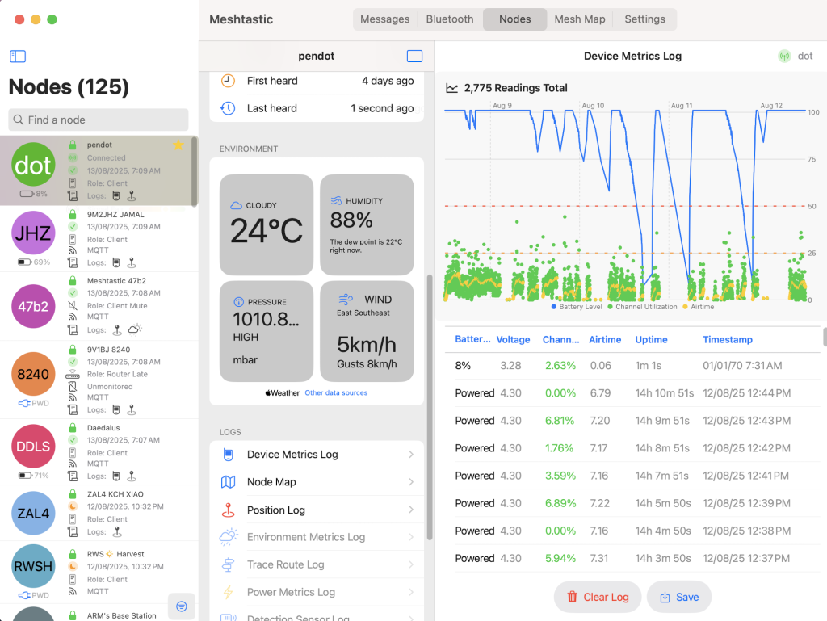
Task: Click the wind icon in WIND card
Action: [346, 300]
